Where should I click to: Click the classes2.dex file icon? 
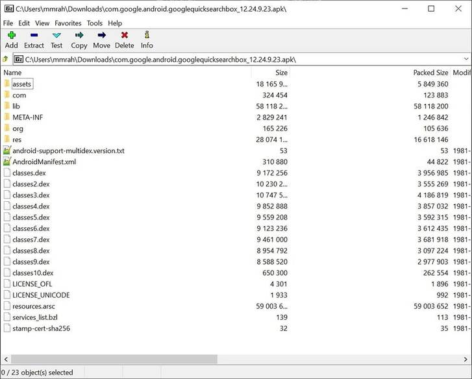7,184
